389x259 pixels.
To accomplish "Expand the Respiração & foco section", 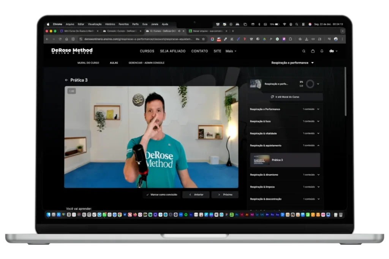I will (x=285, y=121).
